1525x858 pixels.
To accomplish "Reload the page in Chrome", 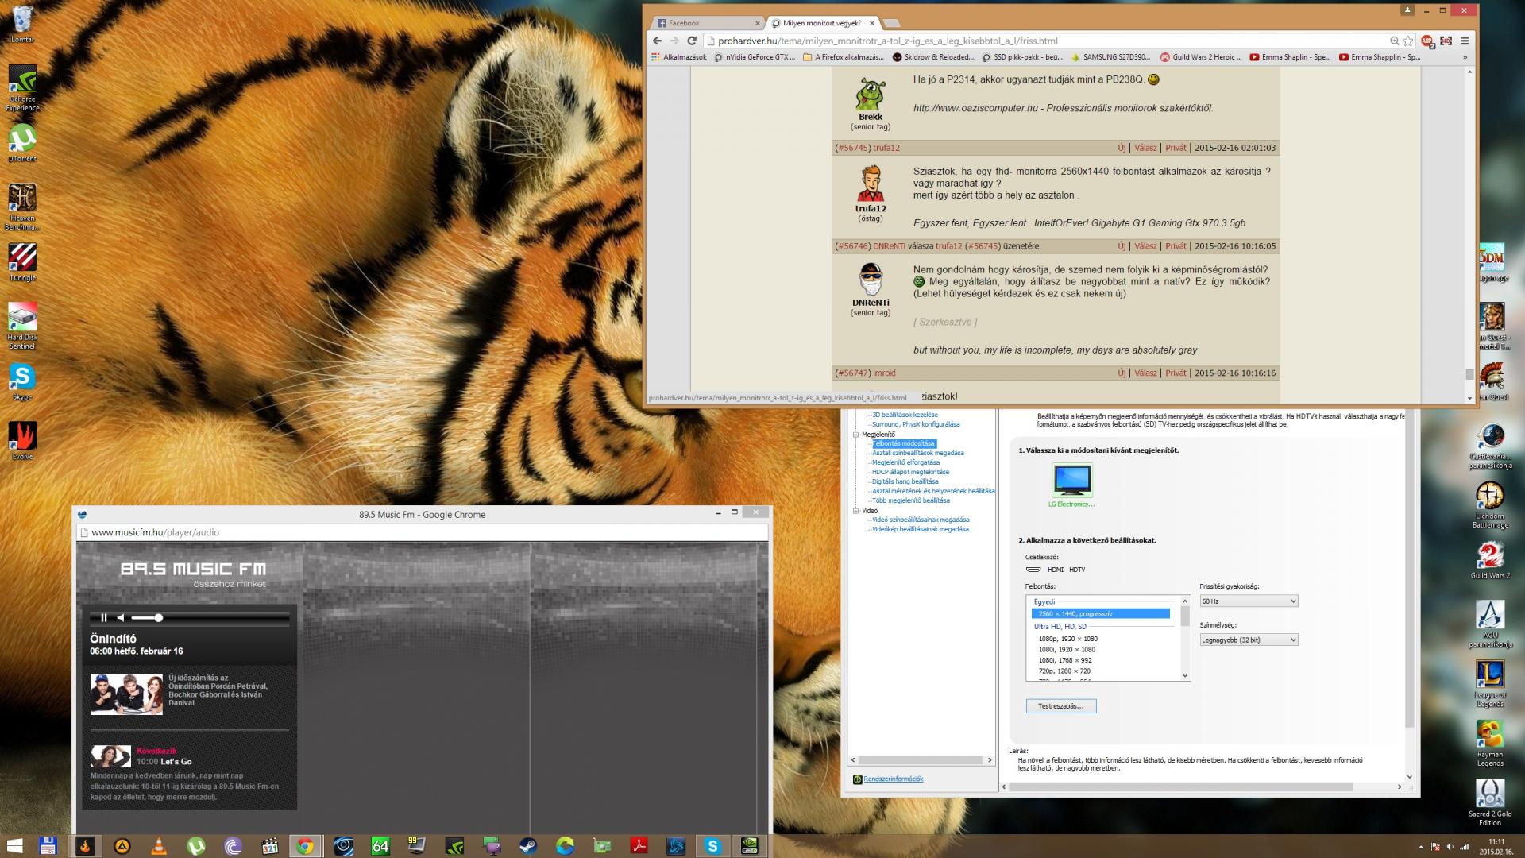I will click(691, 41).
